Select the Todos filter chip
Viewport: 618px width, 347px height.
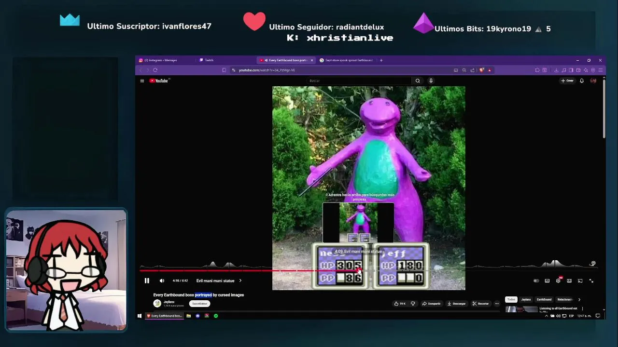(511, 299)
